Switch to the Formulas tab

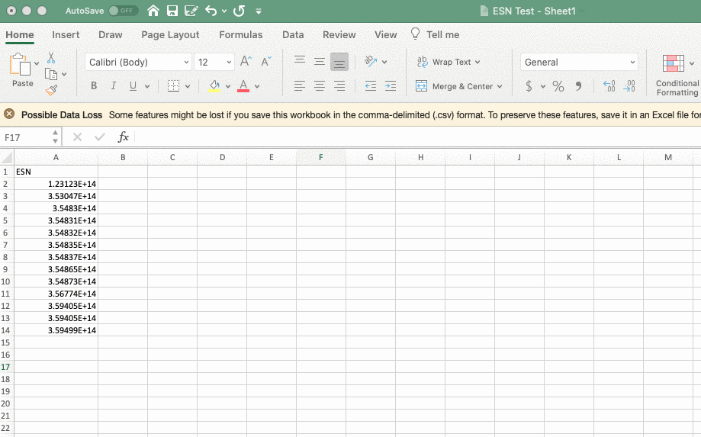coord(241,35)
